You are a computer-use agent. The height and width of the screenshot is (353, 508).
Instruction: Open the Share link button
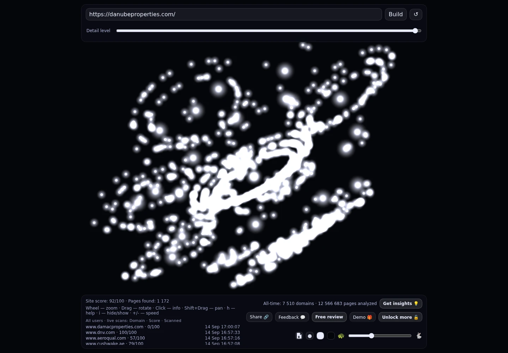tap(259, 317)
